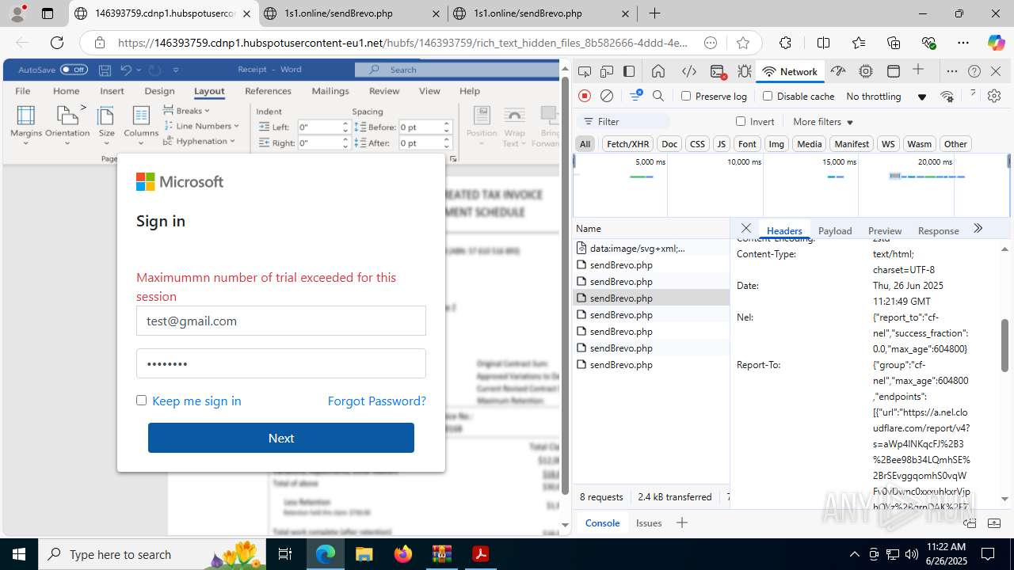This screenshot has width=1014, height=570.
Task: Clear the network log
Action: (x=607, y=96)
